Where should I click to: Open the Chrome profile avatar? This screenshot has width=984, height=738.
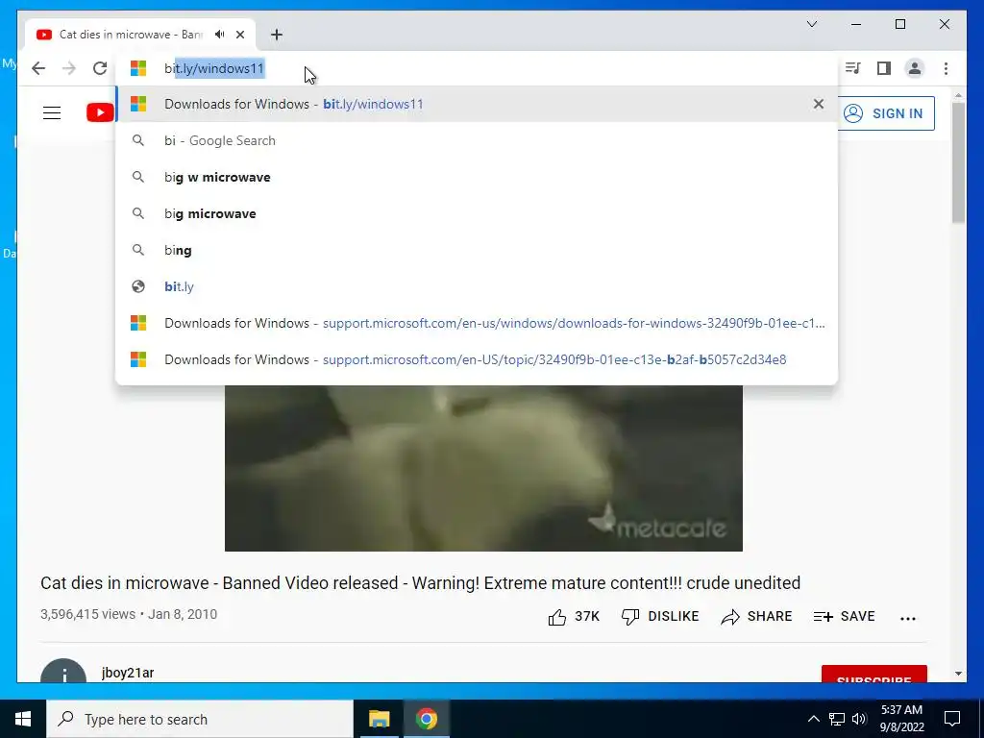[915, 68]
